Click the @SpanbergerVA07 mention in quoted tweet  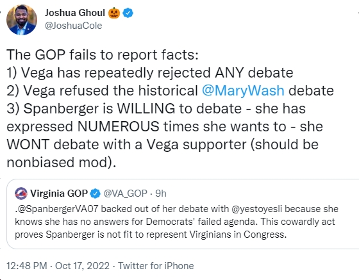58,209
